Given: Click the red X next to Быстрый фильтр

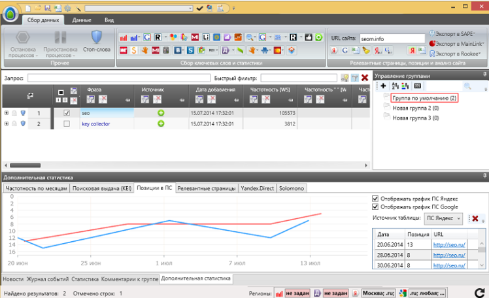Looking at the screenshot, I should pos(365,78).
